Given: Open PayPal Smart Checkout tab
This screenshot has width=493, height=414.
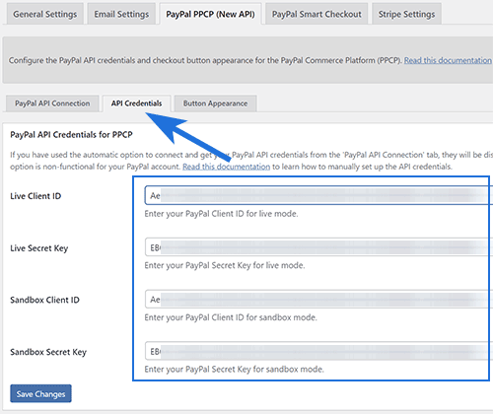Looking at the screenshot, I should click(317, 14).
